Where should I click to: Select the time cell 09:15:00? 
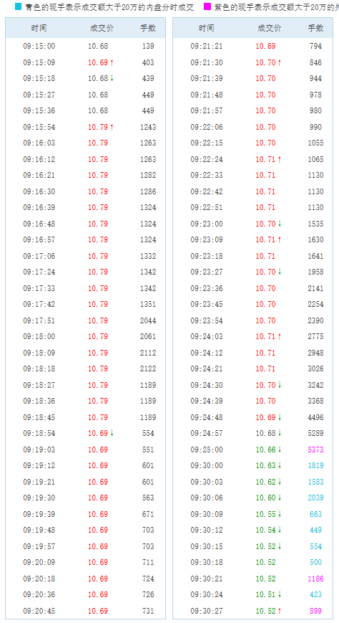coord(39,46)
